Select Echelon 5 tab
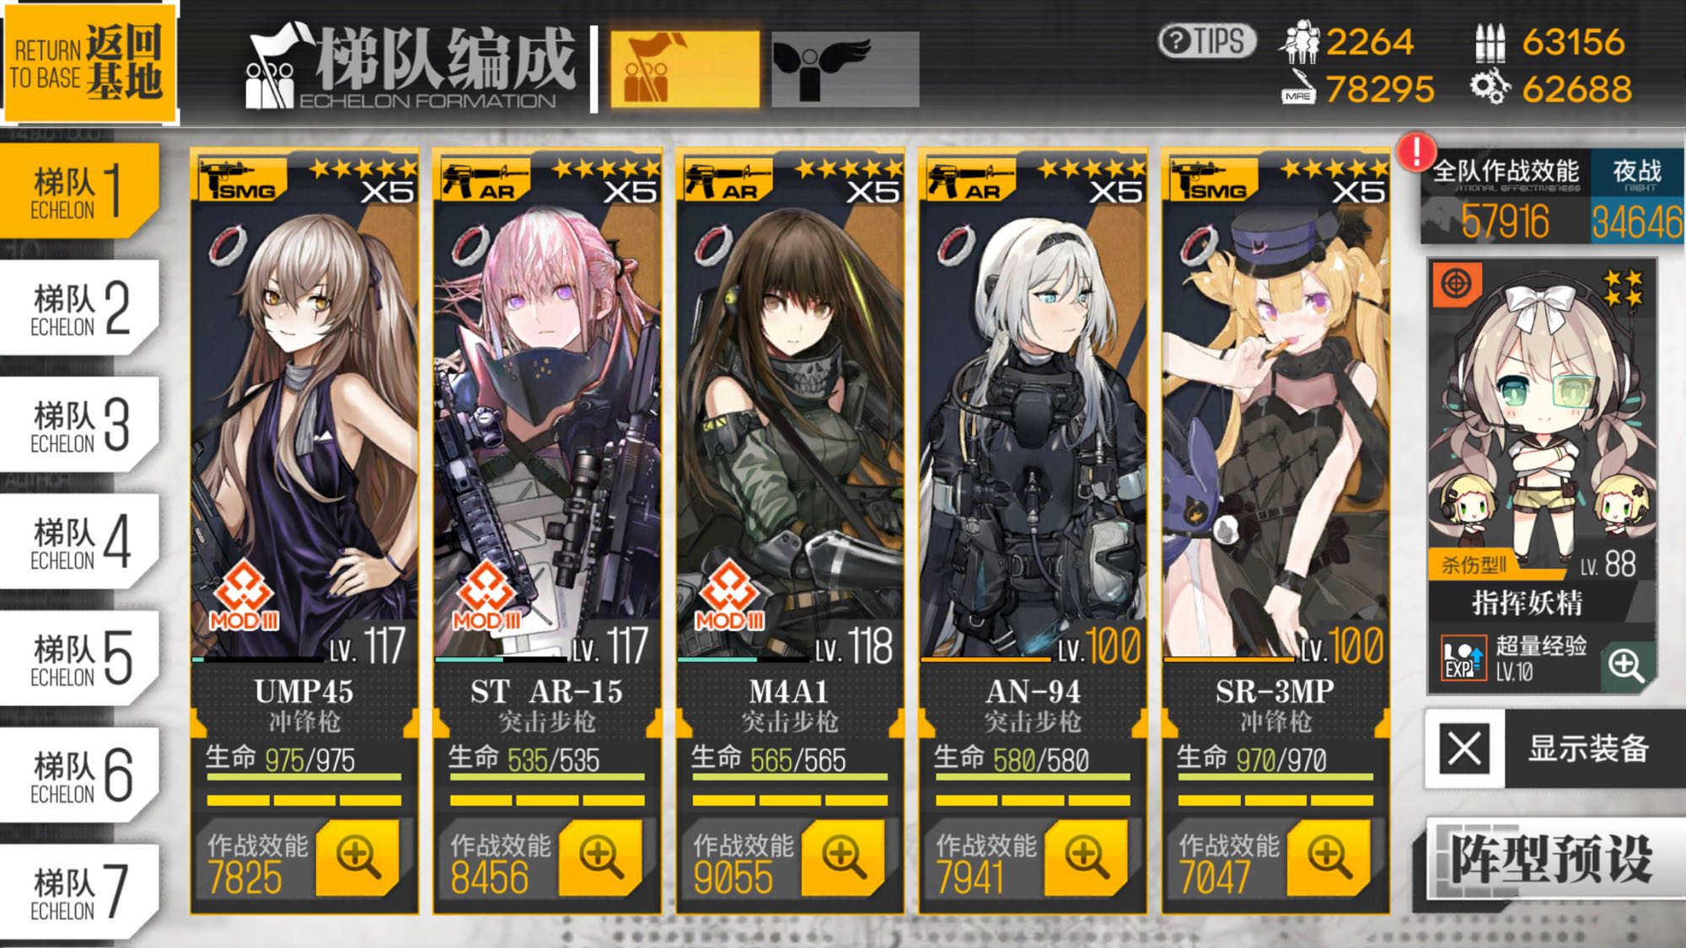Screen dimensions: 1686x948 80,658
